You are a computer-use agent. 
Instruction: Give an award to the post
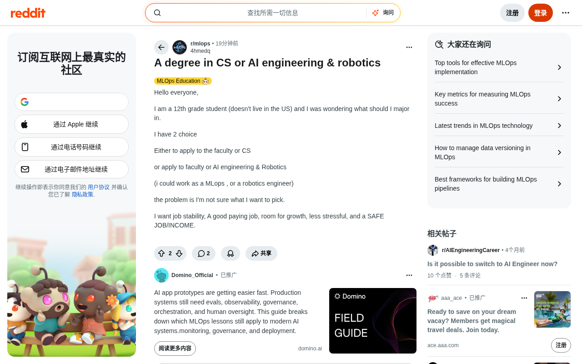231,253
